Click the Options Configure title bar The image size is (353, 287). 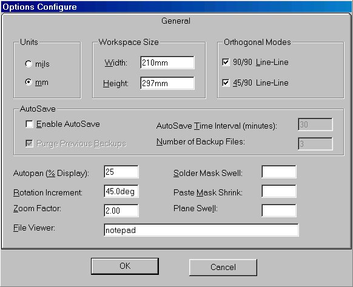pos(176,7)
